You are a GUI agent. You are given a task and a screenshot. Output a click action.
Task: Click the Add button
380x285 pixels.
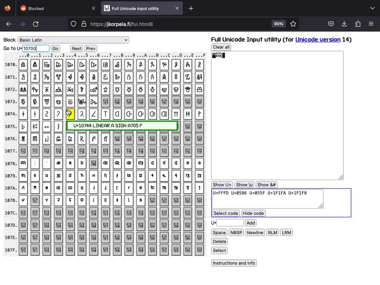250,223
